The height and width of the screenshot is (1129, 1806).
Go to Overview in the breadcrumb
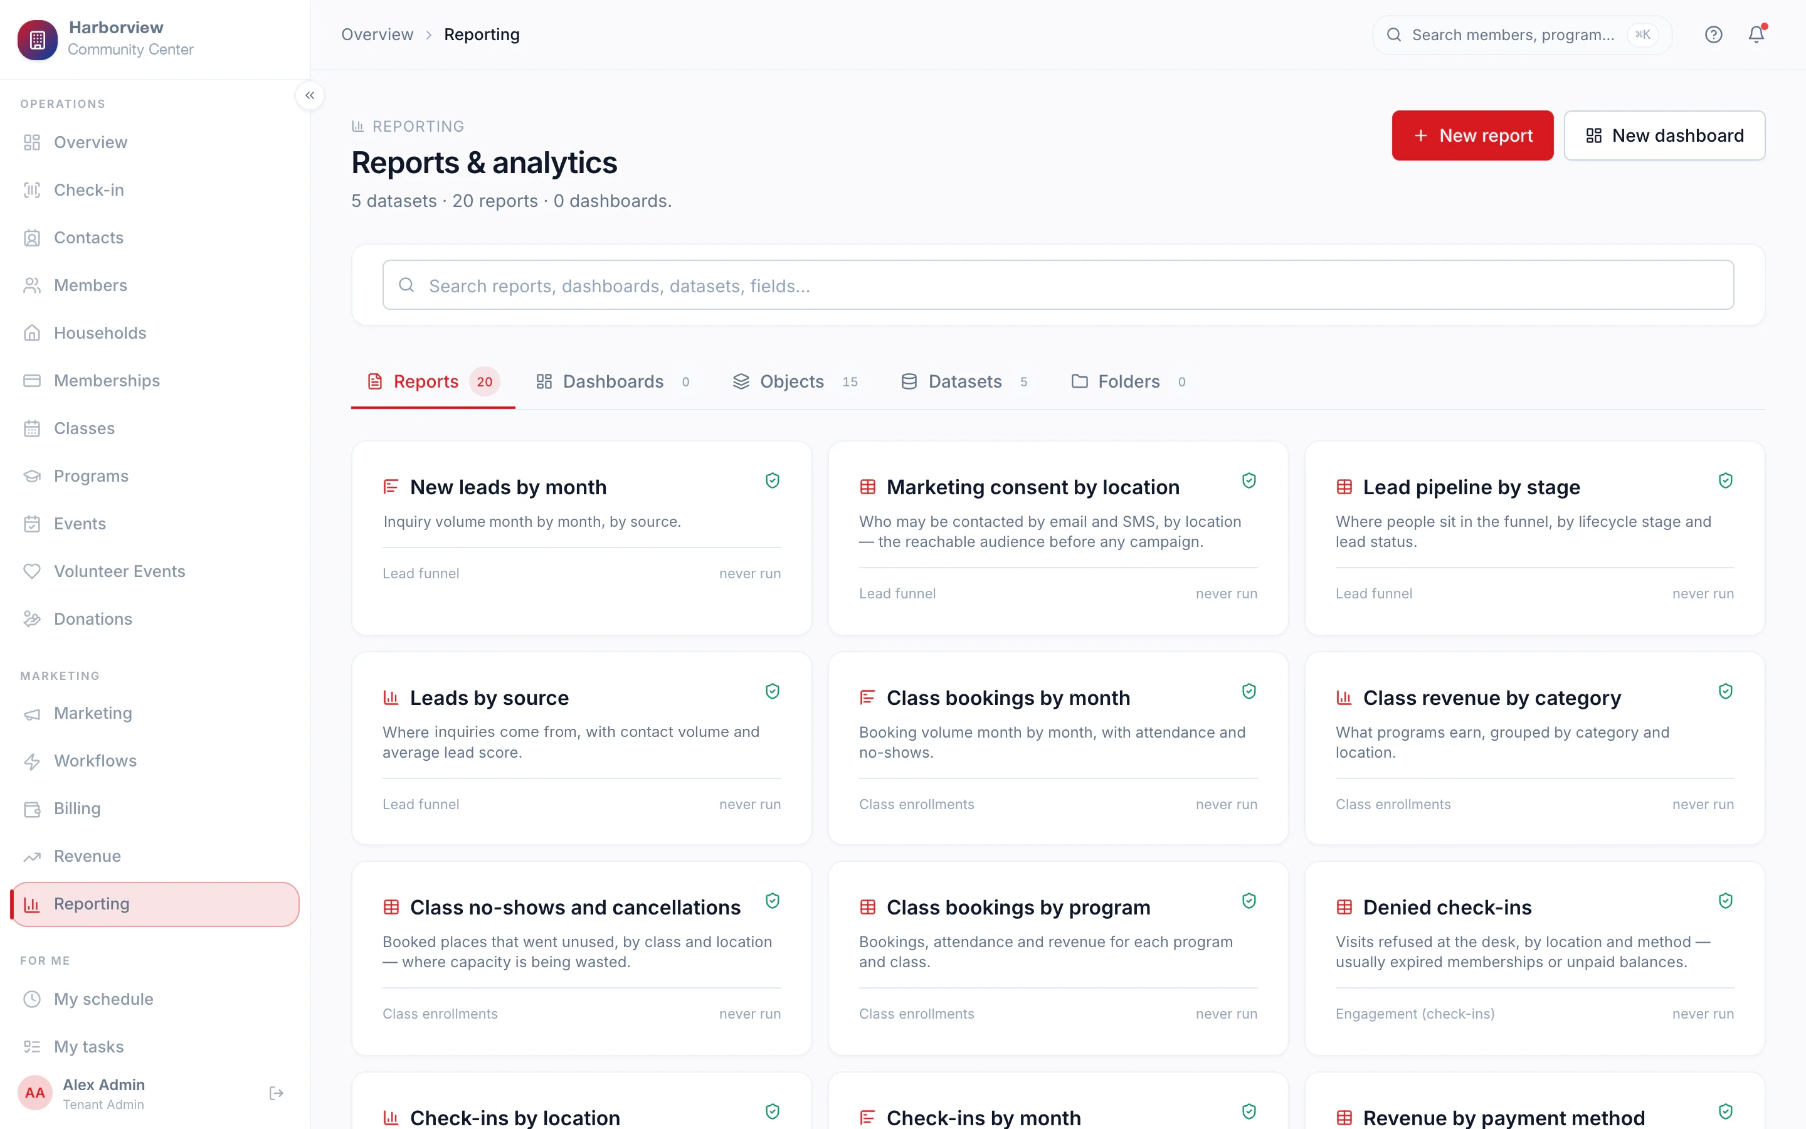[377, 34]
